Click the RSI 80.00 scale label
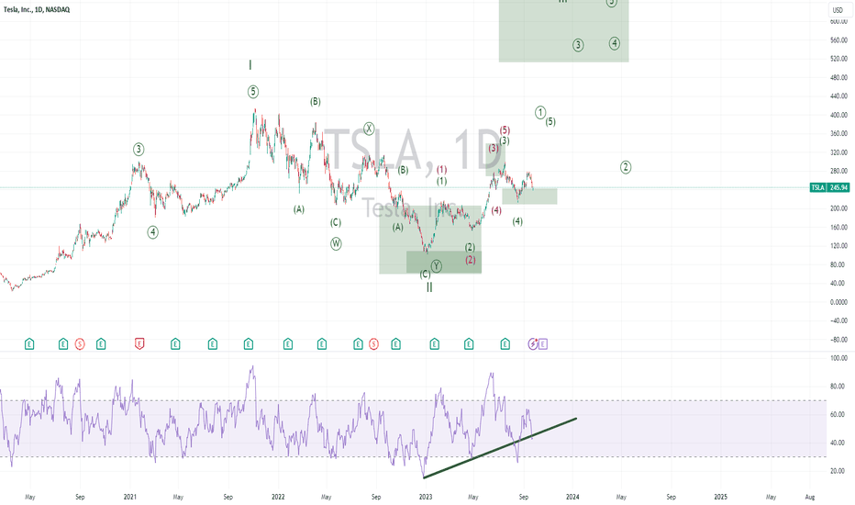Screen dimensions: 855x505 coord(838,387)
